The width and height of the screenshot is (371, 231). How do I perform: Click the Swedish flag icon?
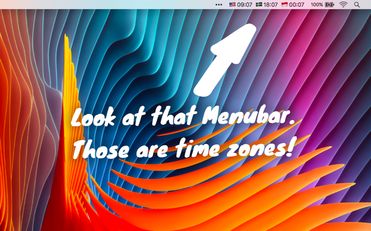[x=259, y=4]
